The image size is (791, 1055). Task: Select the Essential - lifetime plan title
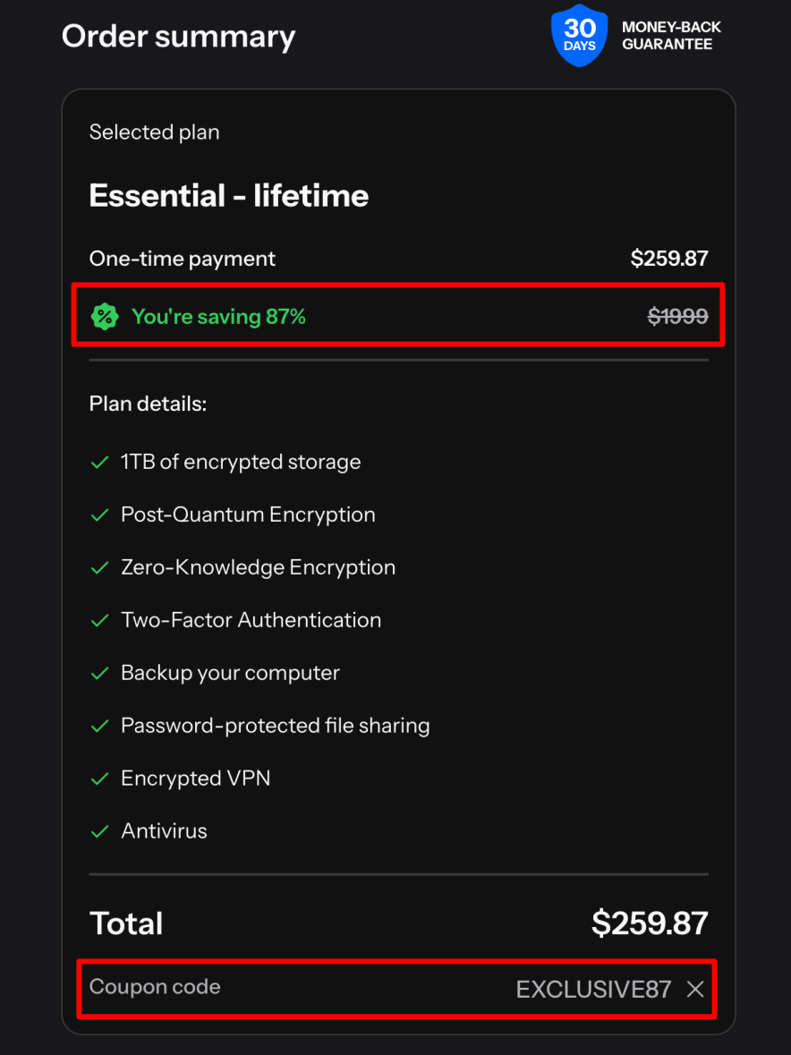coord(228,196)
